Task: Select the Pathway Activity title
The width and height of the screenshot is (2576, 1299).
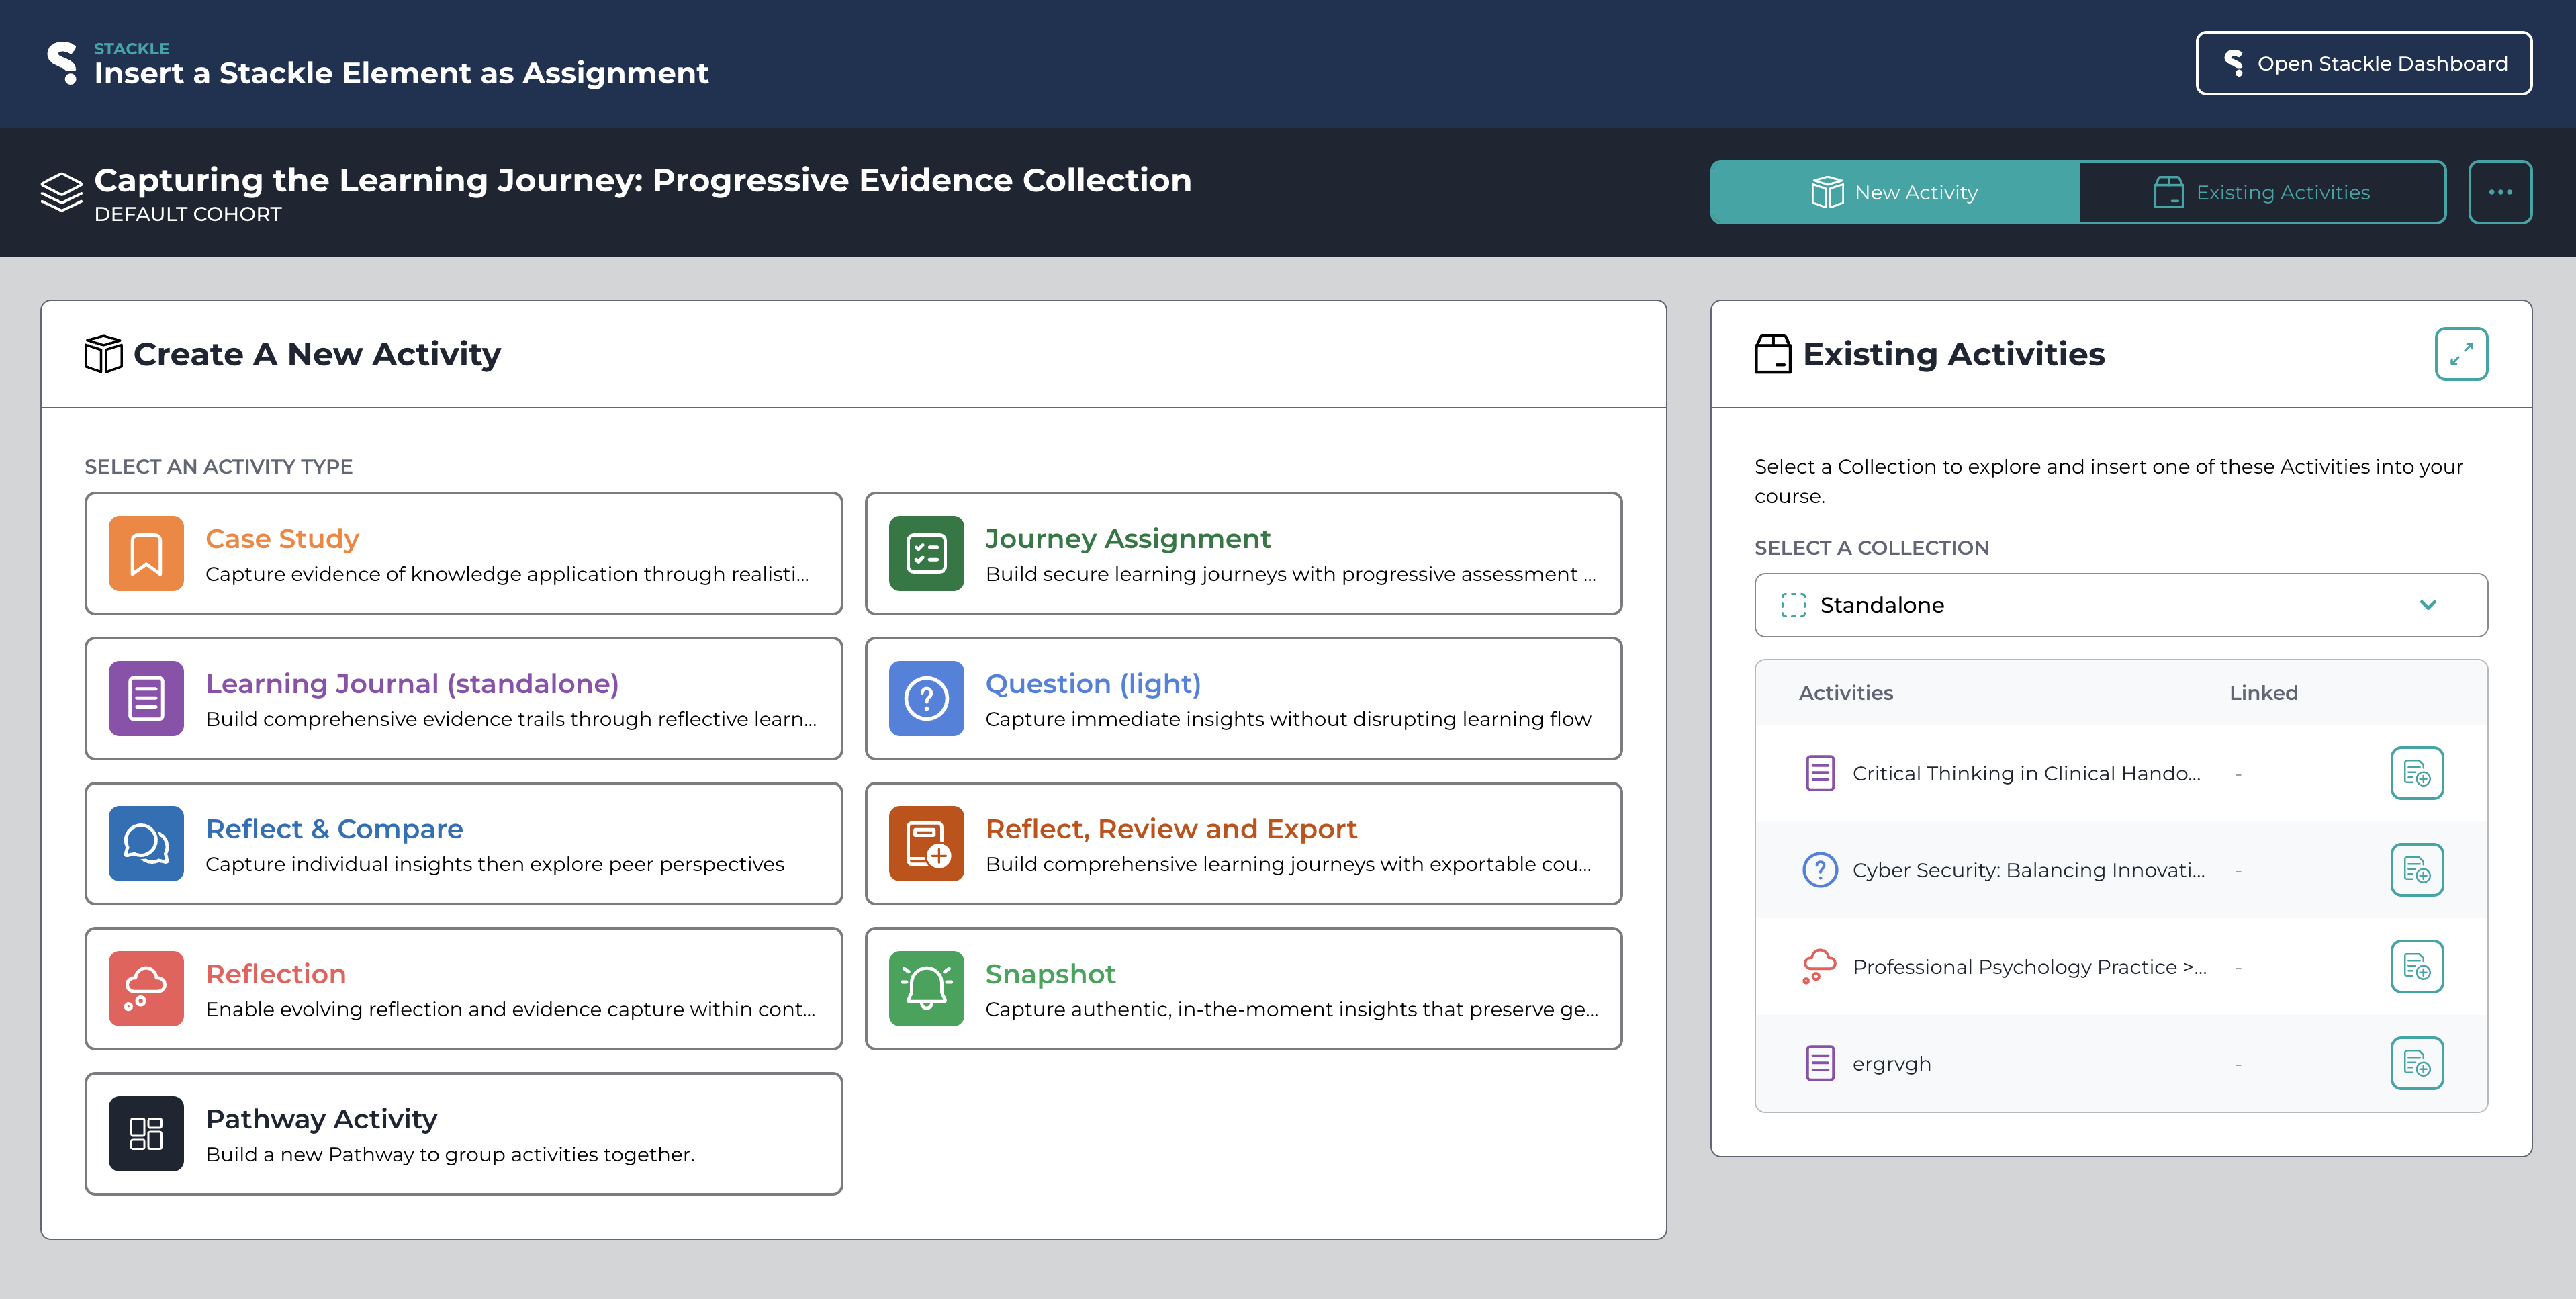Action: click(321, 1118)
